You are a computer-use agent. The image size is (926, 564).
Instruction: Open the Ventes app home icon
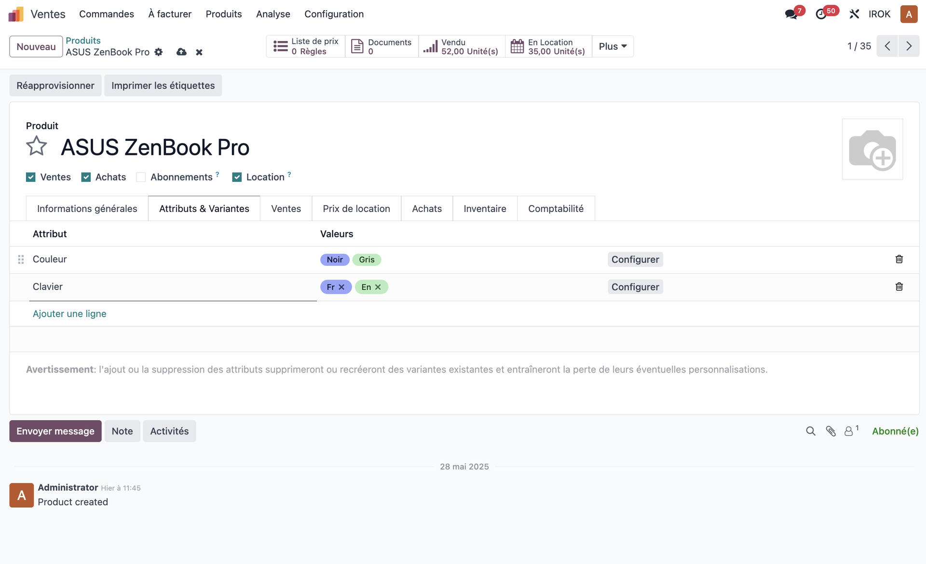click(x=16, y=14)
